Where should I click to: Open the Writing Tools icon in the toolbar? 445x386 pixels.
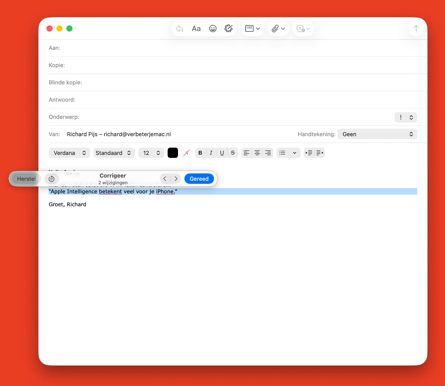click(x=229, y=28)
